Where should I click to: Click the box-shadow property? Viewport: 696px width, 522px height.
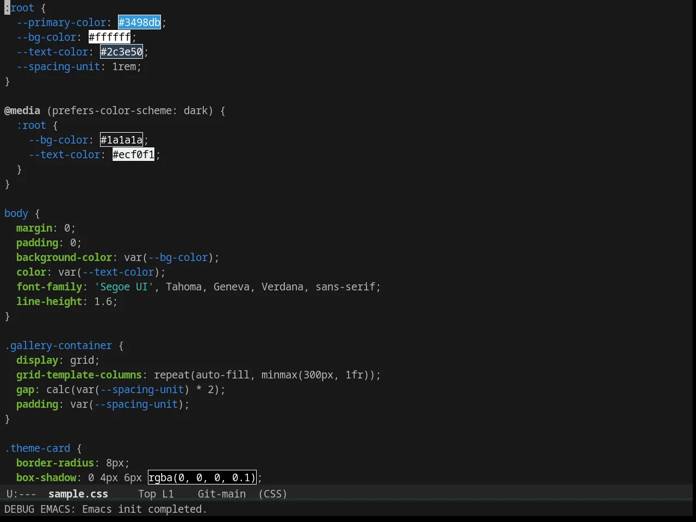point(46,477)
